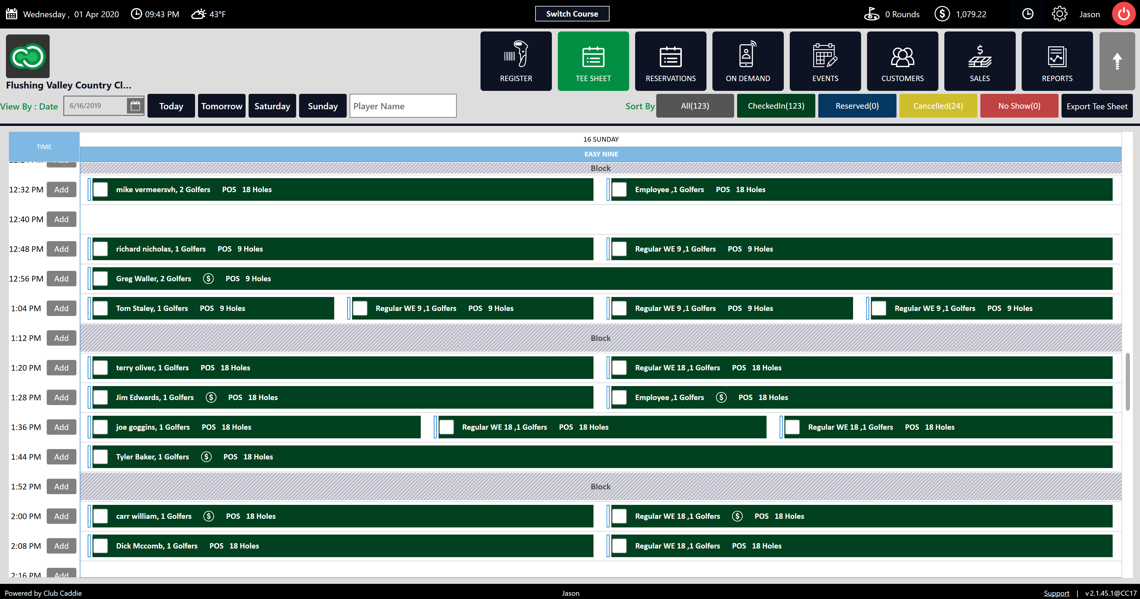Click the Flushing Valley Country Club logo
This screenshot has width=1140, height=599.
[27, 56]
